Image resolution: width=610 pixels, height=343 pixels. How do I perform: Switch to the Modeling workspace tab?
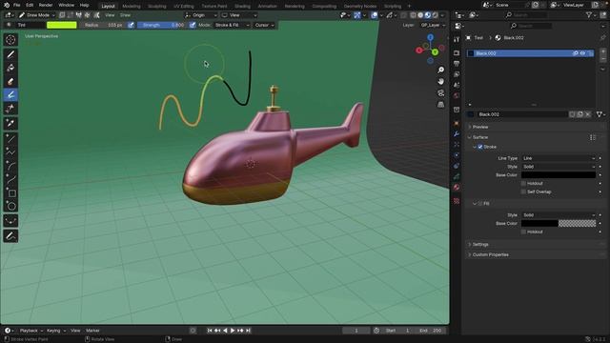point(132,7)
